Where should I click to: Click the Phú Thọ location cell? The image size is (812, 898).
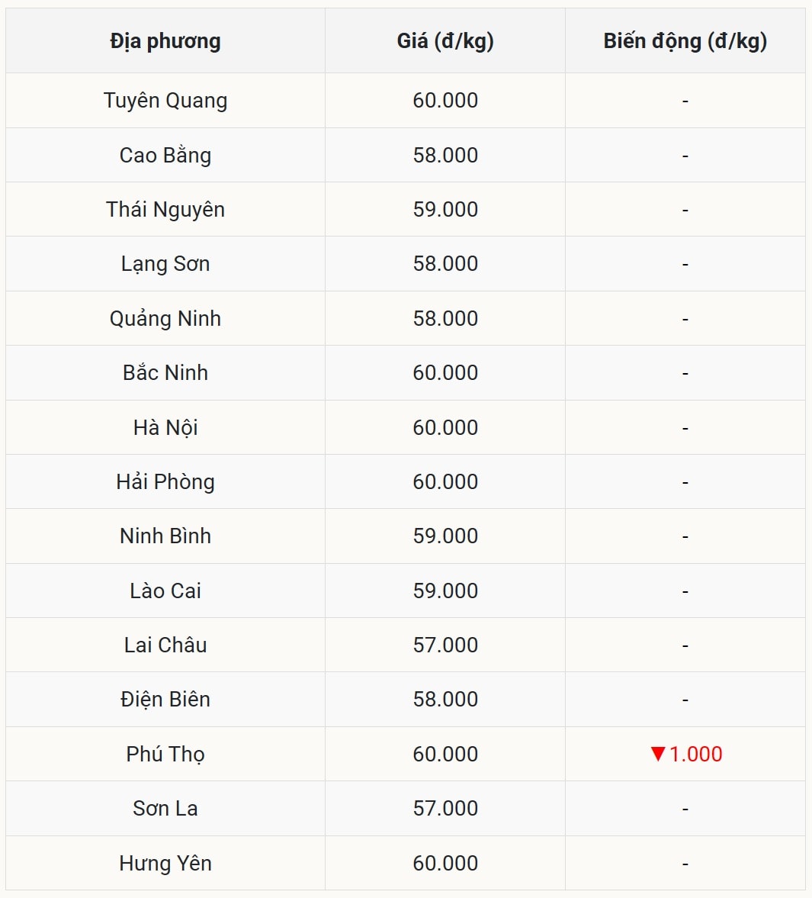(x=165, y=754)
